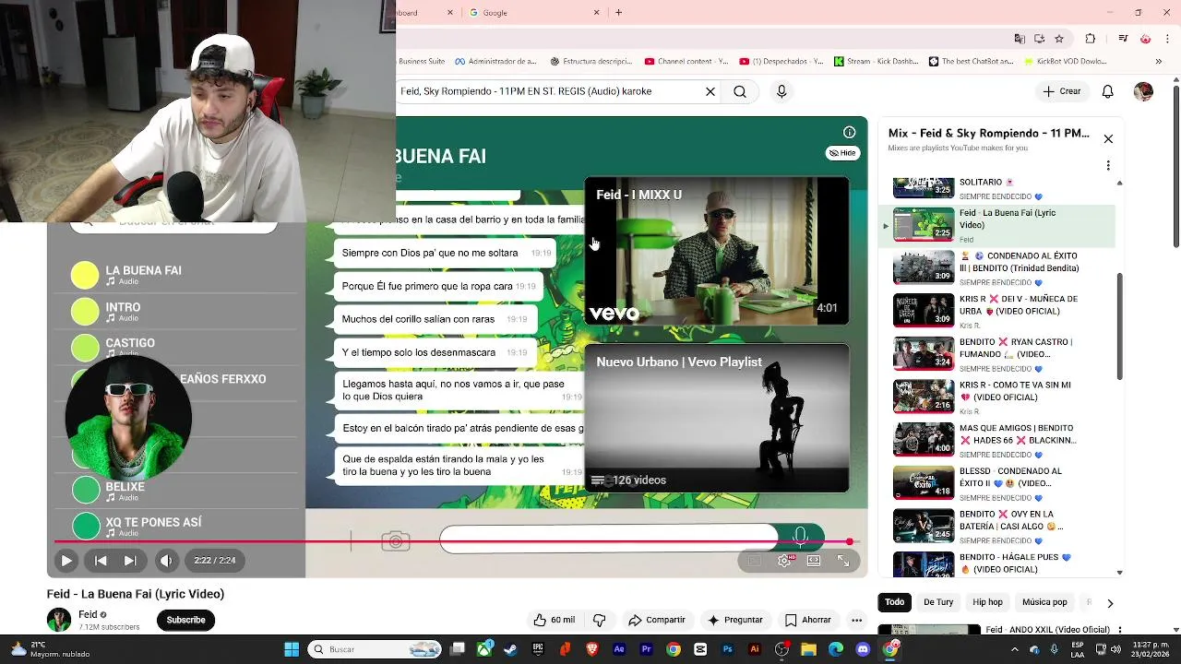Open Feid - I MIXX U suggested video

click(x=716, y=252)
